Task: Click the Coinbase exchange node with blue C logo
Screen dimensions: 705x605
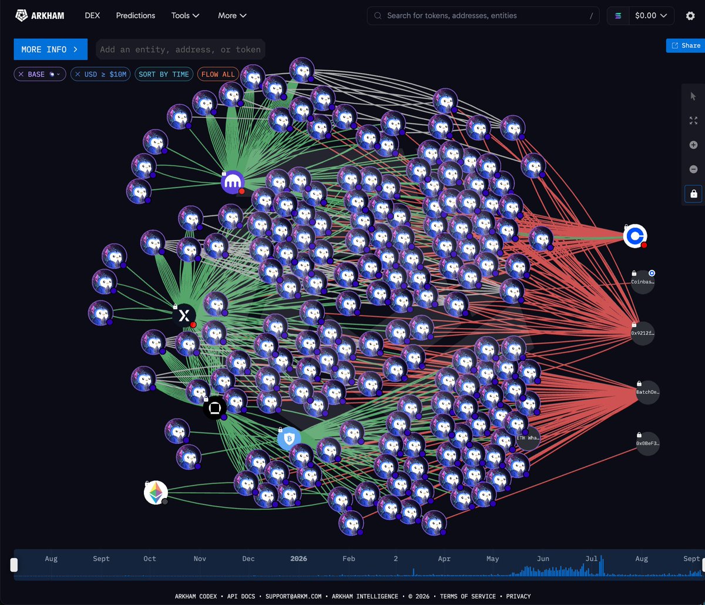Action: 635,236
